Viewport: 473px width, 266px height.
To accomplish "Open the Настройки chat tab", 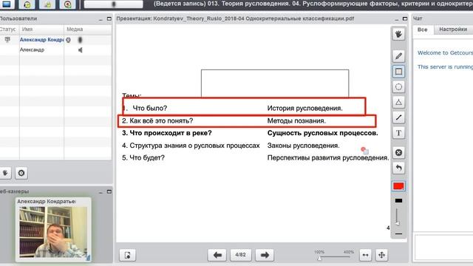I will pos(453,30).
